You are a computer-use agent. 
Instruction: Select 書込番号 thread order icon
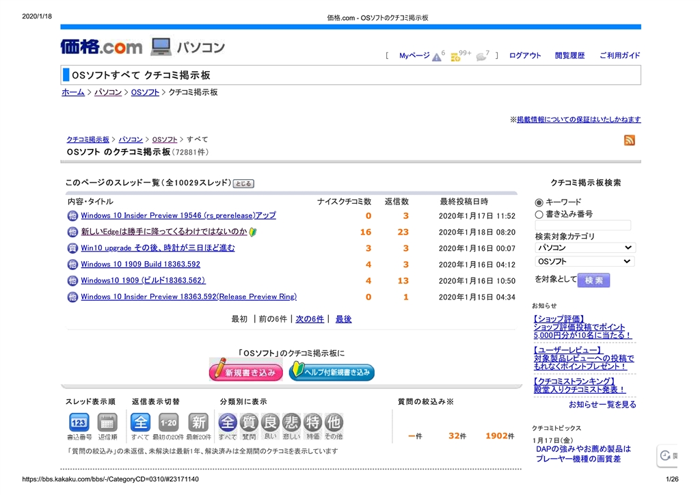point(79,423)
